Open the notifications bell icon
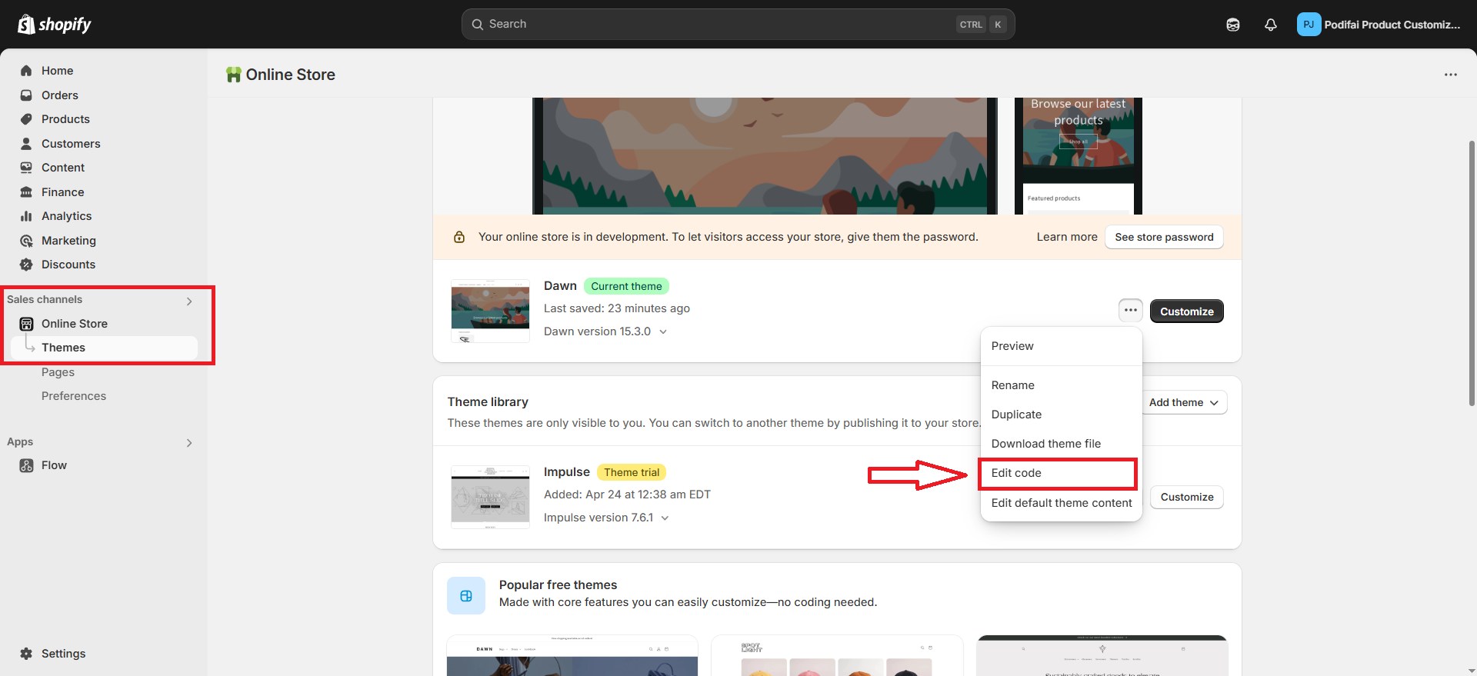Screen dimensions: 1477x676 [x=1270, y=25]
